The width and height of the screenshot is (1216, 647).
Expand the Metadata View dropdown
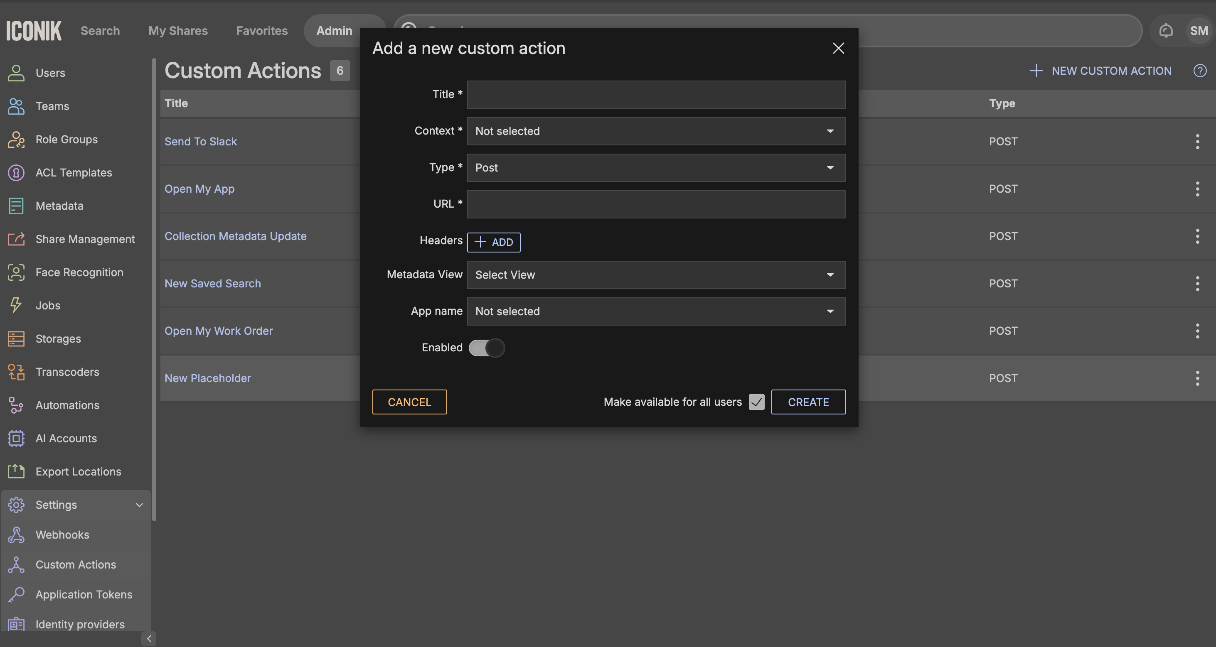click(656, 275)
